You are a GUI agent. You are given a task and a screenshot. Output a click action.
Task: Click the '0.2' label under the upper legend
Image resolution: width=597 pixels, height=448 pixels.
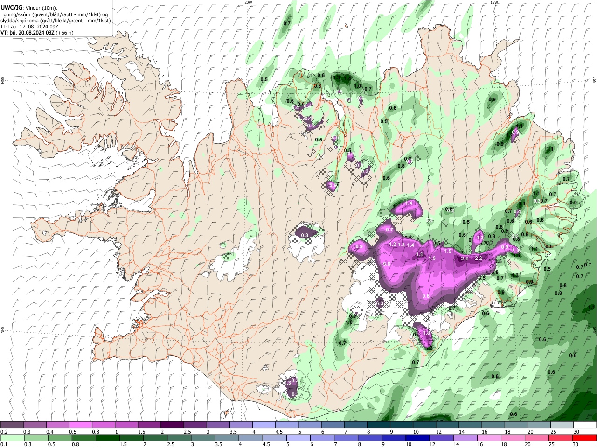pos(4,432)
